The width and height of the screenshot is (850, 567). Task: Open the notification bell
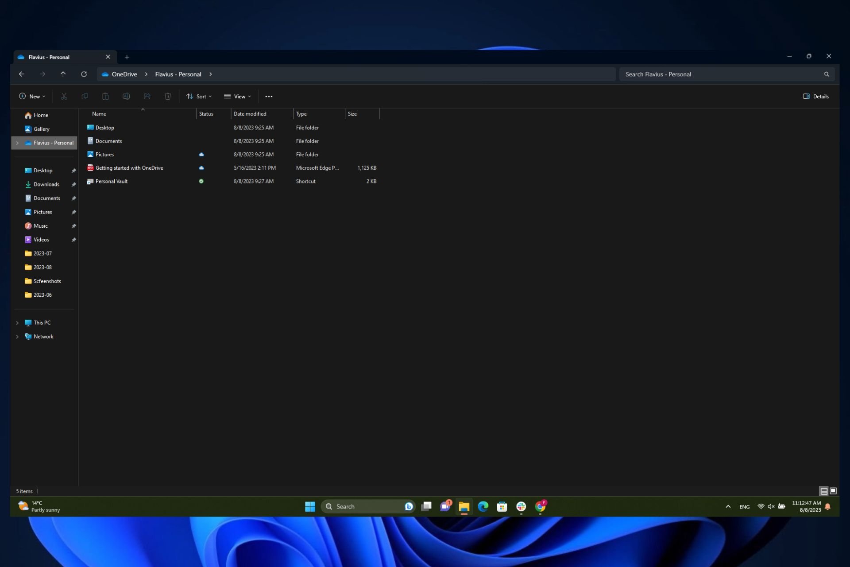[x=827, y=506]
